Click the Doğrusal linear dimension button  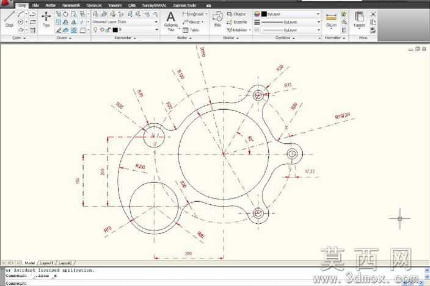pos(193,14)
